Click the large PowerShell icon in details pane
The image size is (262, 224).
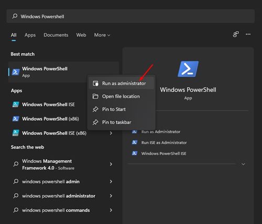pos(188,69)
